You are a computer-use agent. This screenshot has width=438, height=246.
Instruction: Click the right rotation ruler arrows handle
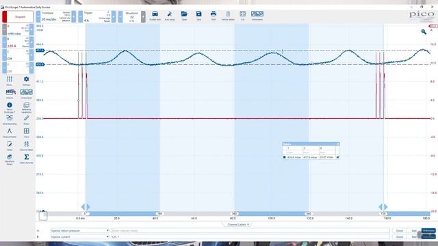(x=383, y=206)
